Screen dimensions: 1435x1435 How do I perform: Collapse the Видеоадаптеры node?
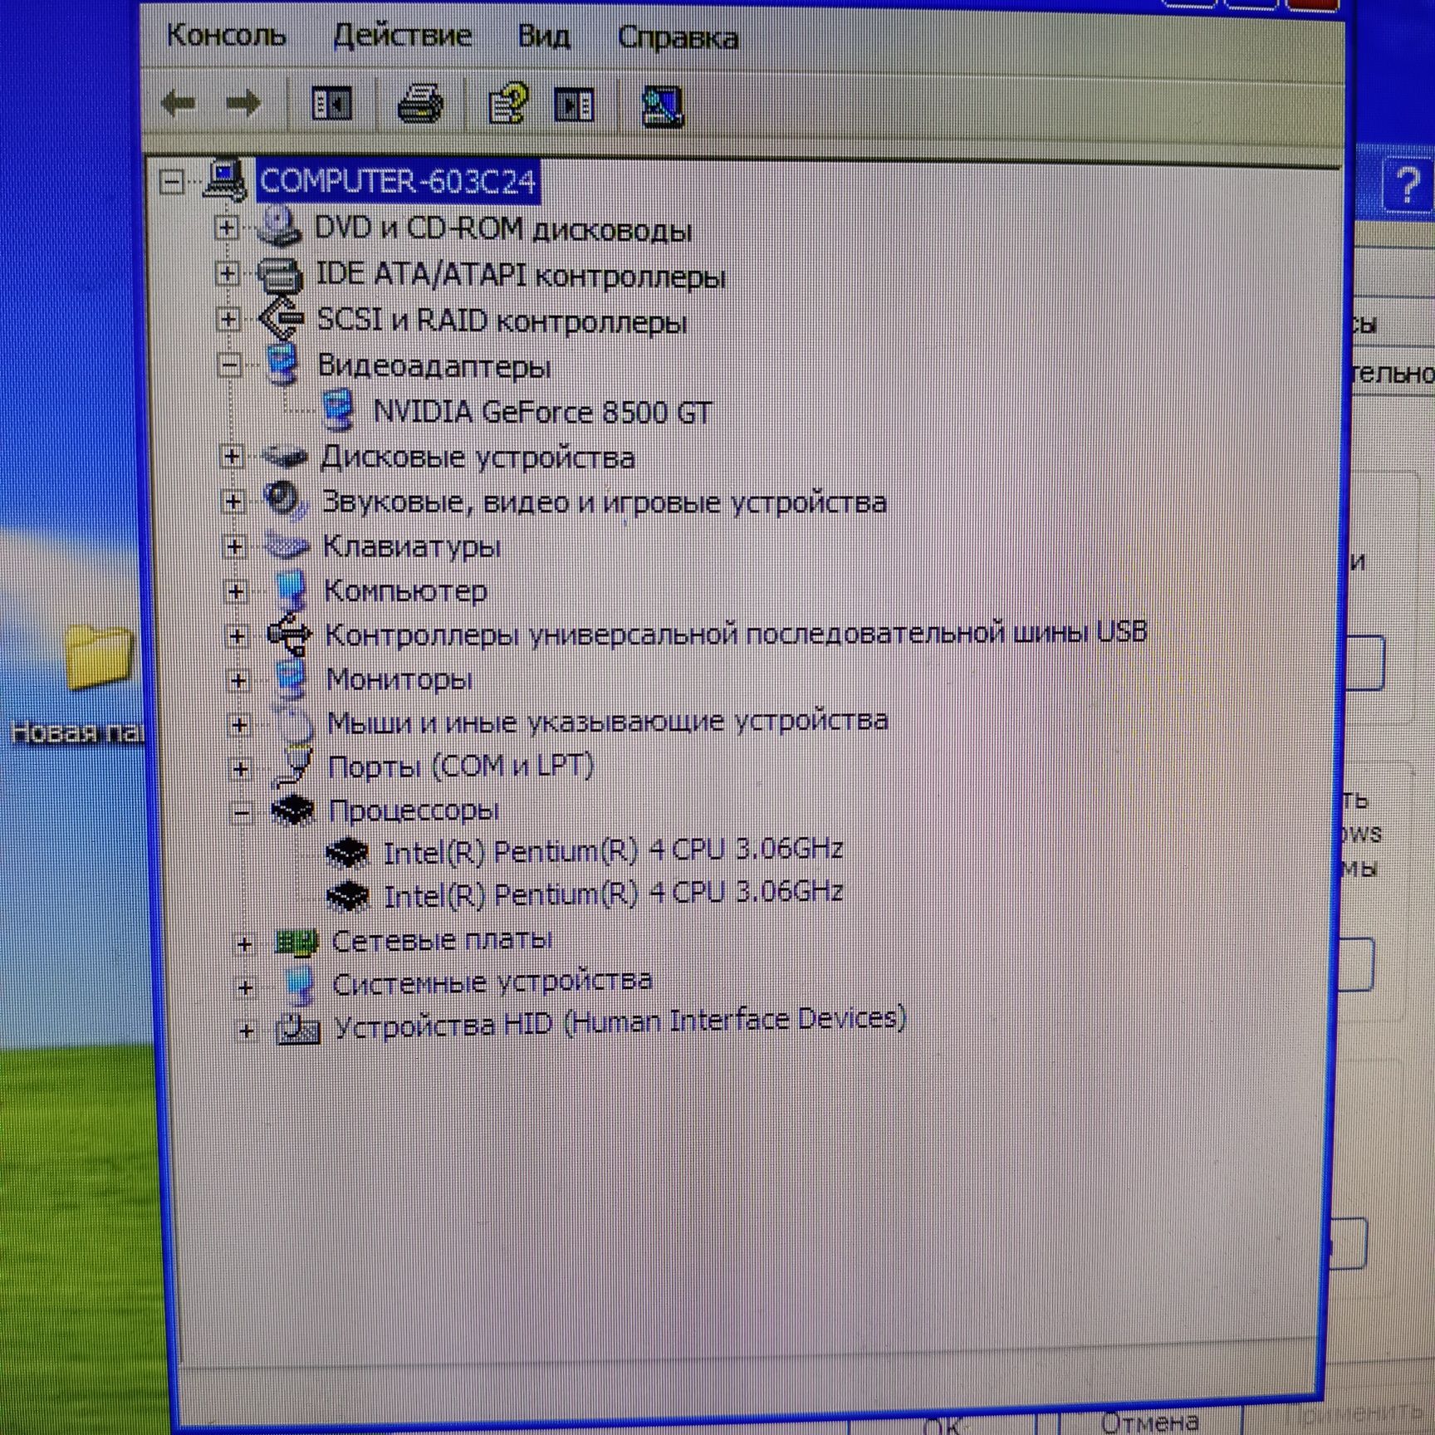[229, 365]
